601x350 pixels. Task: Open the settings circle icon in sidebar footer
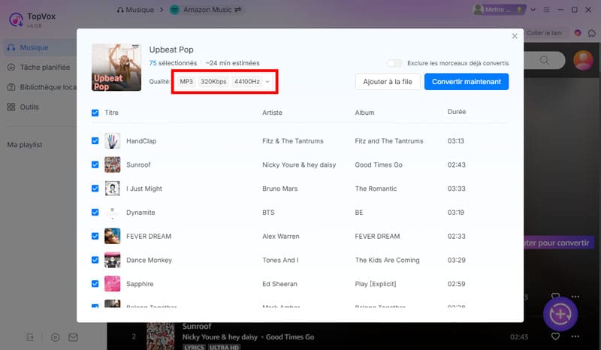(55, 337)
